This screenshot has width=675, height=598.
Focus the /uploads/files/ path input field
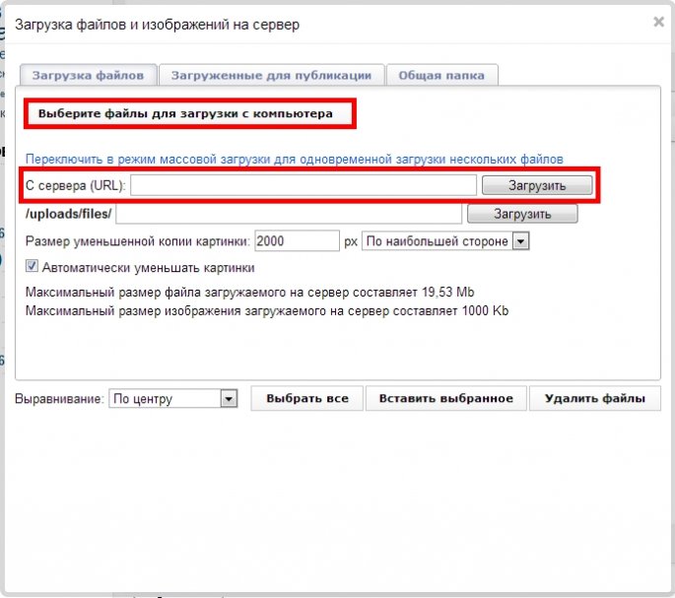point(289,214)
